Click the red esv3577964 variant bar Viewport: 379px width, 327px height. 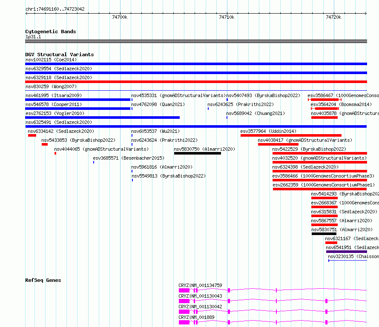(291, 135)
